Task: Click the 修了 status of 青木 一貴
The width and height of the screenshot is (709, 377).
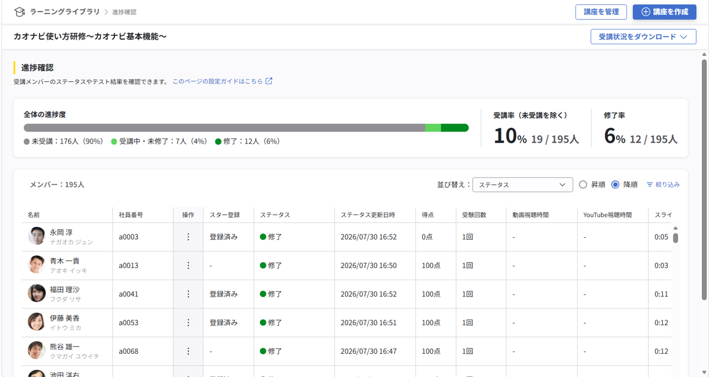Action: click(x=271, y=266)
